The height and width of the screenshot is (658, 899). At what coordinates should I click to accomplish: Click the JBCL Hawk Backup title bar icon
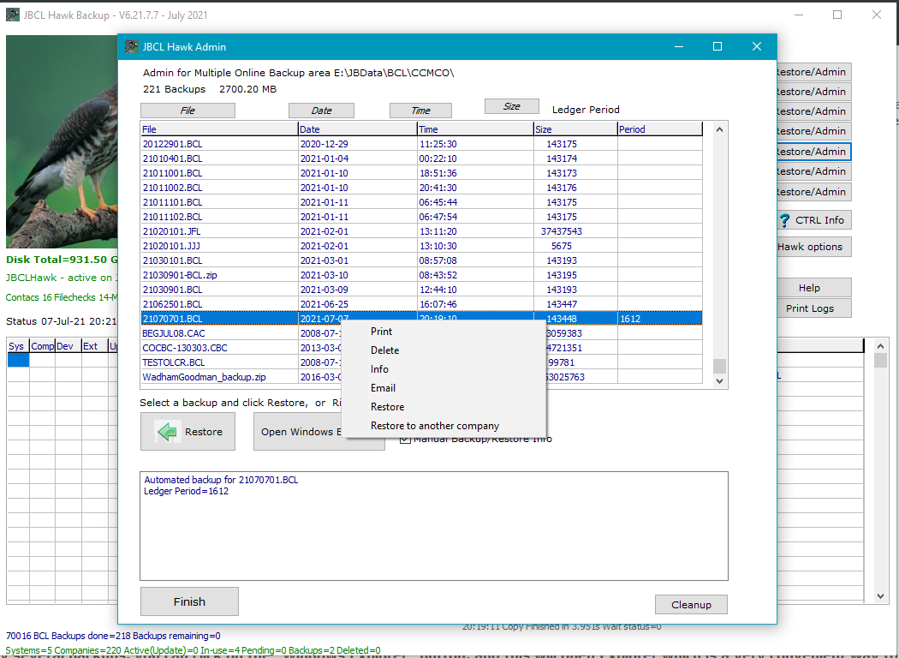point(12,15)
